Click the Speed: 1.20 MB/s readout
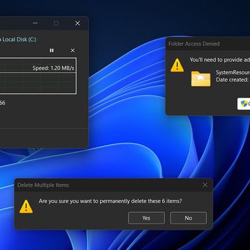Viewport: 250px width, 250px height. click(54, 68)
